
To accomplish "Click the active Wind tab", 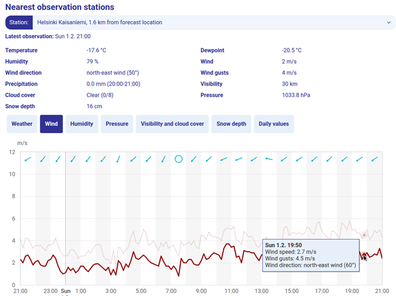I will pyautogui.click(x=51, y=124).
